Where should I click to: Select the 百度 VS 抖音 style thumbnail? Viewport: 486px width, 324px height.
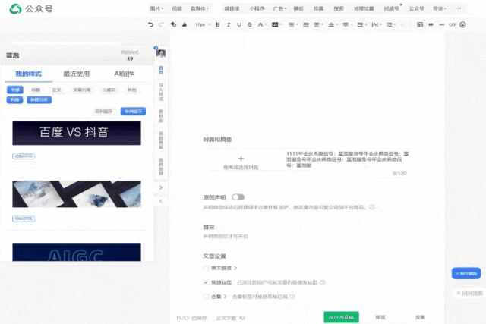pos(77,133)
